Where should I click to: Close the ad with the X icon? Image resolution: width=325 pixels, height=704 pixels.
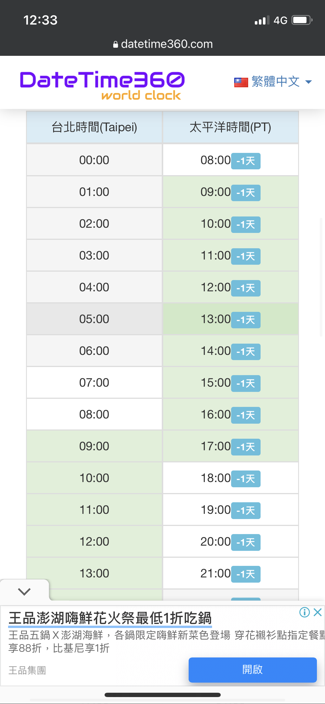click(x=317, y=612)
